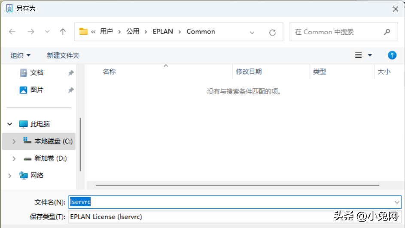
Task: Expand the address bar path history dropdown
Action: coord(252,32)
